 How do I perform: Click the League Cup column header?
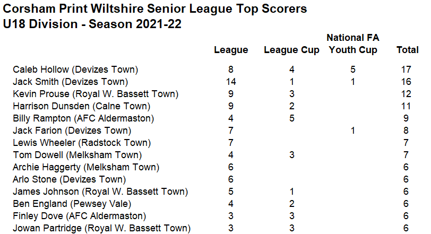tap(291, 50)
